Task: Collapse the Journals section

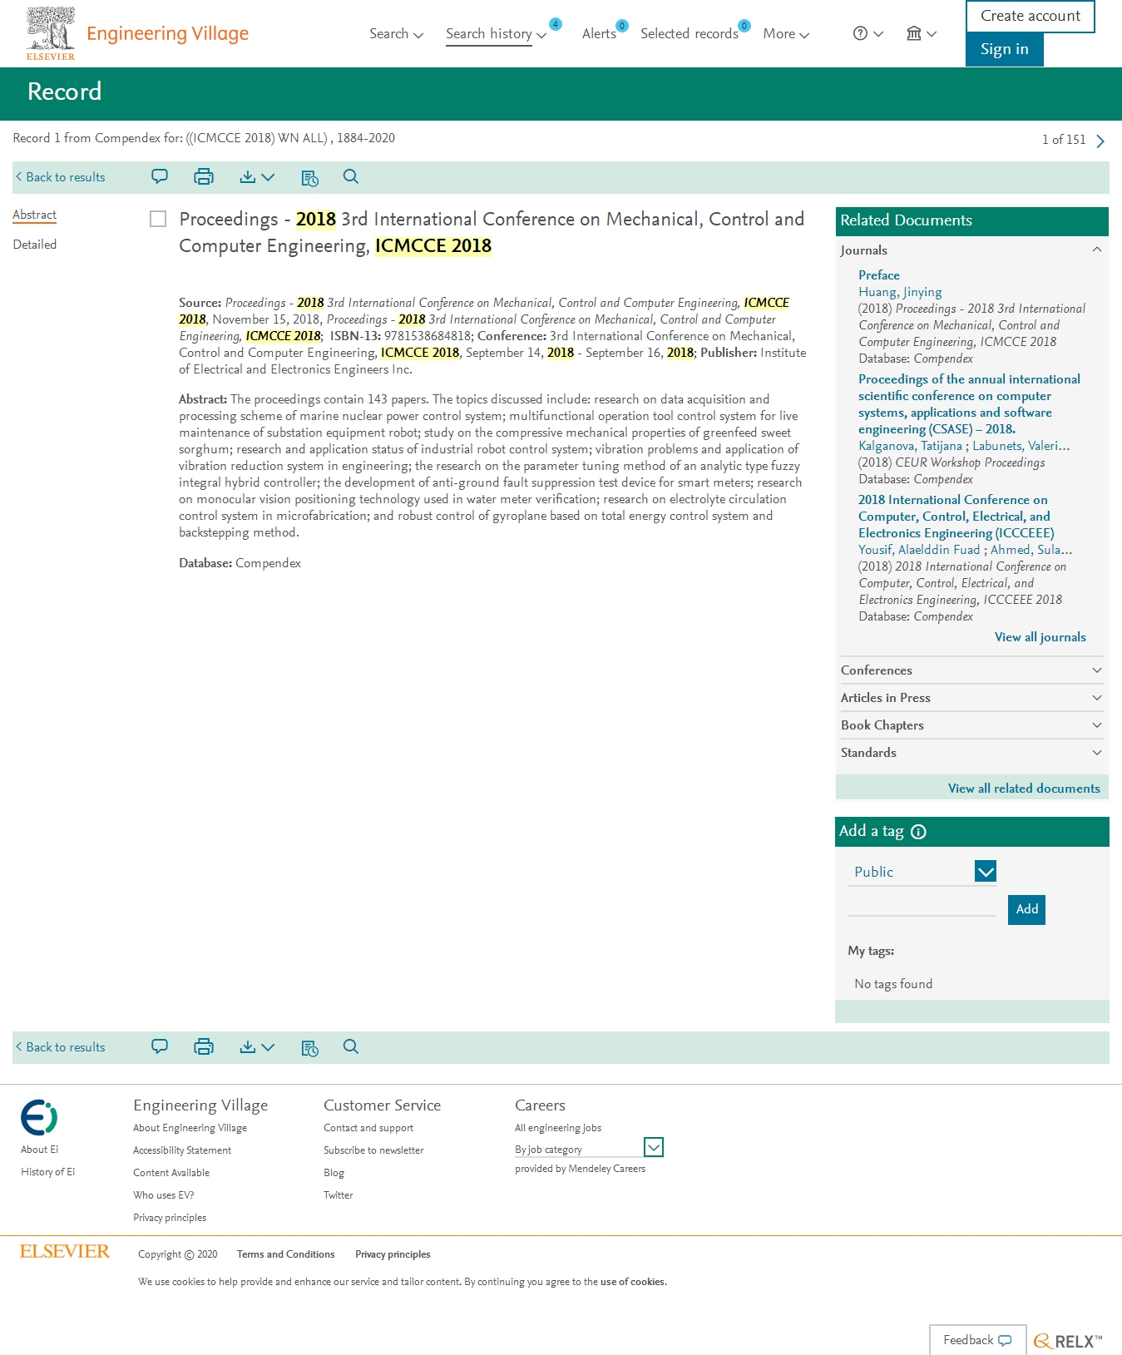Action: (x=971, y=250)
